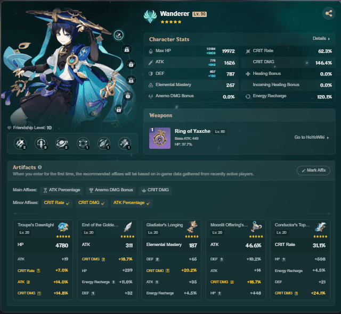Click the Moonlit Offering's ATK 46.6% stat
The height and width of the screenshot is (314, 341).
coord(236,245)
